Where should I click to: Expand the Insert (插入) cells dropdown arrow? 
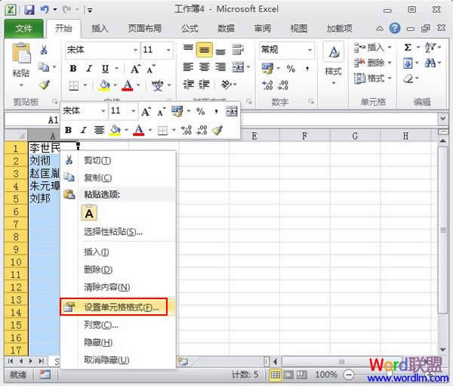click(x=390, y=47)
